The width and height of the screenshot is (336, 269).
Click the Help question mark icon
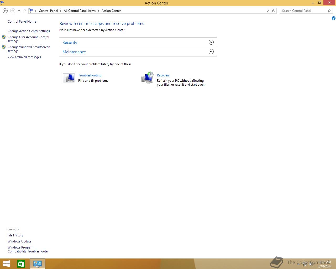333,18
